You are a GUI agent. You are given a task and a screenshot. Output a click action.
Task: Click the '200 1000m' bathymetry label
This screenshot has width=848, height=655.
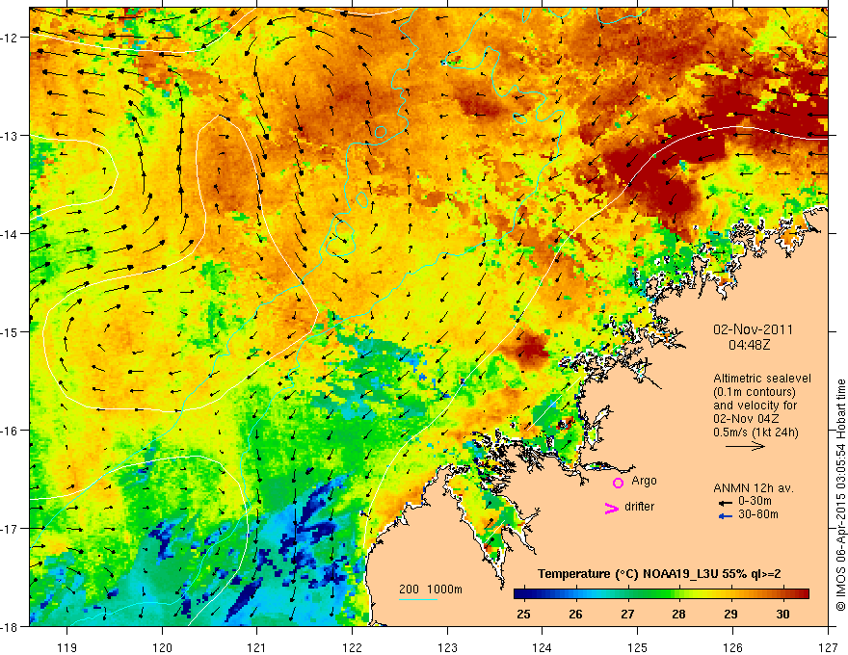click(x=431, y=589)
